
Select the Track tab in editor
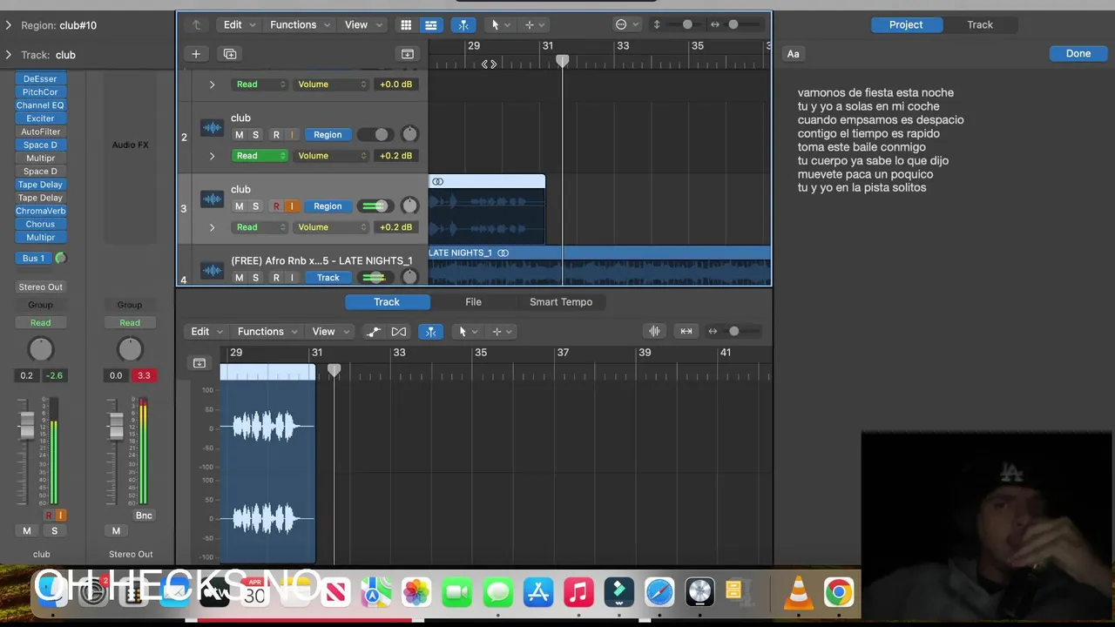point(387,302)
